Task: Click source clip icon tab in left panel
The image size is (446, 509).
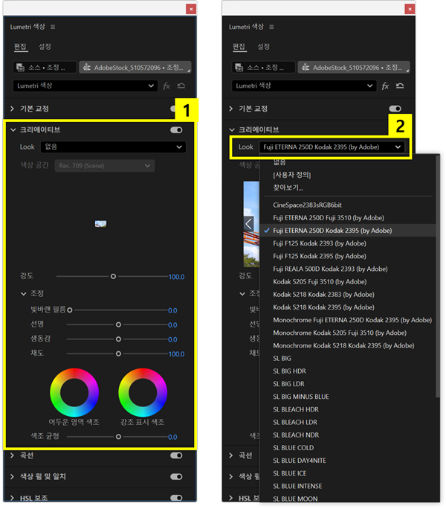Action: click(x=45, y=68)
